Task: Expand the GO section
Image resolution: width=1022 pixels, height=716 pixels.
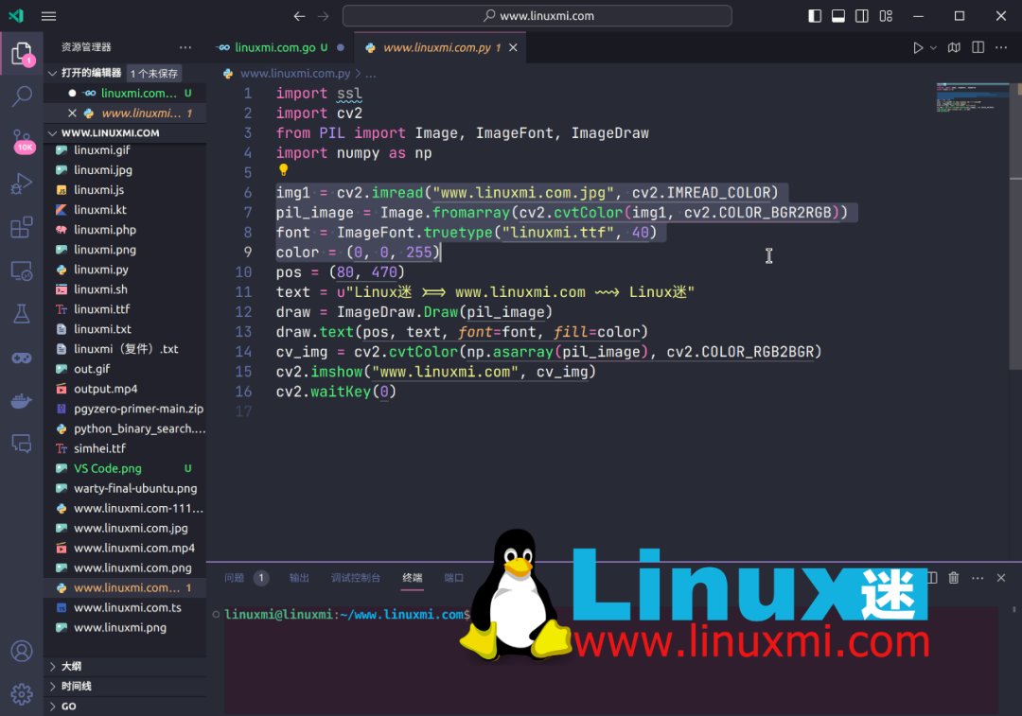Action: [127, 707]
